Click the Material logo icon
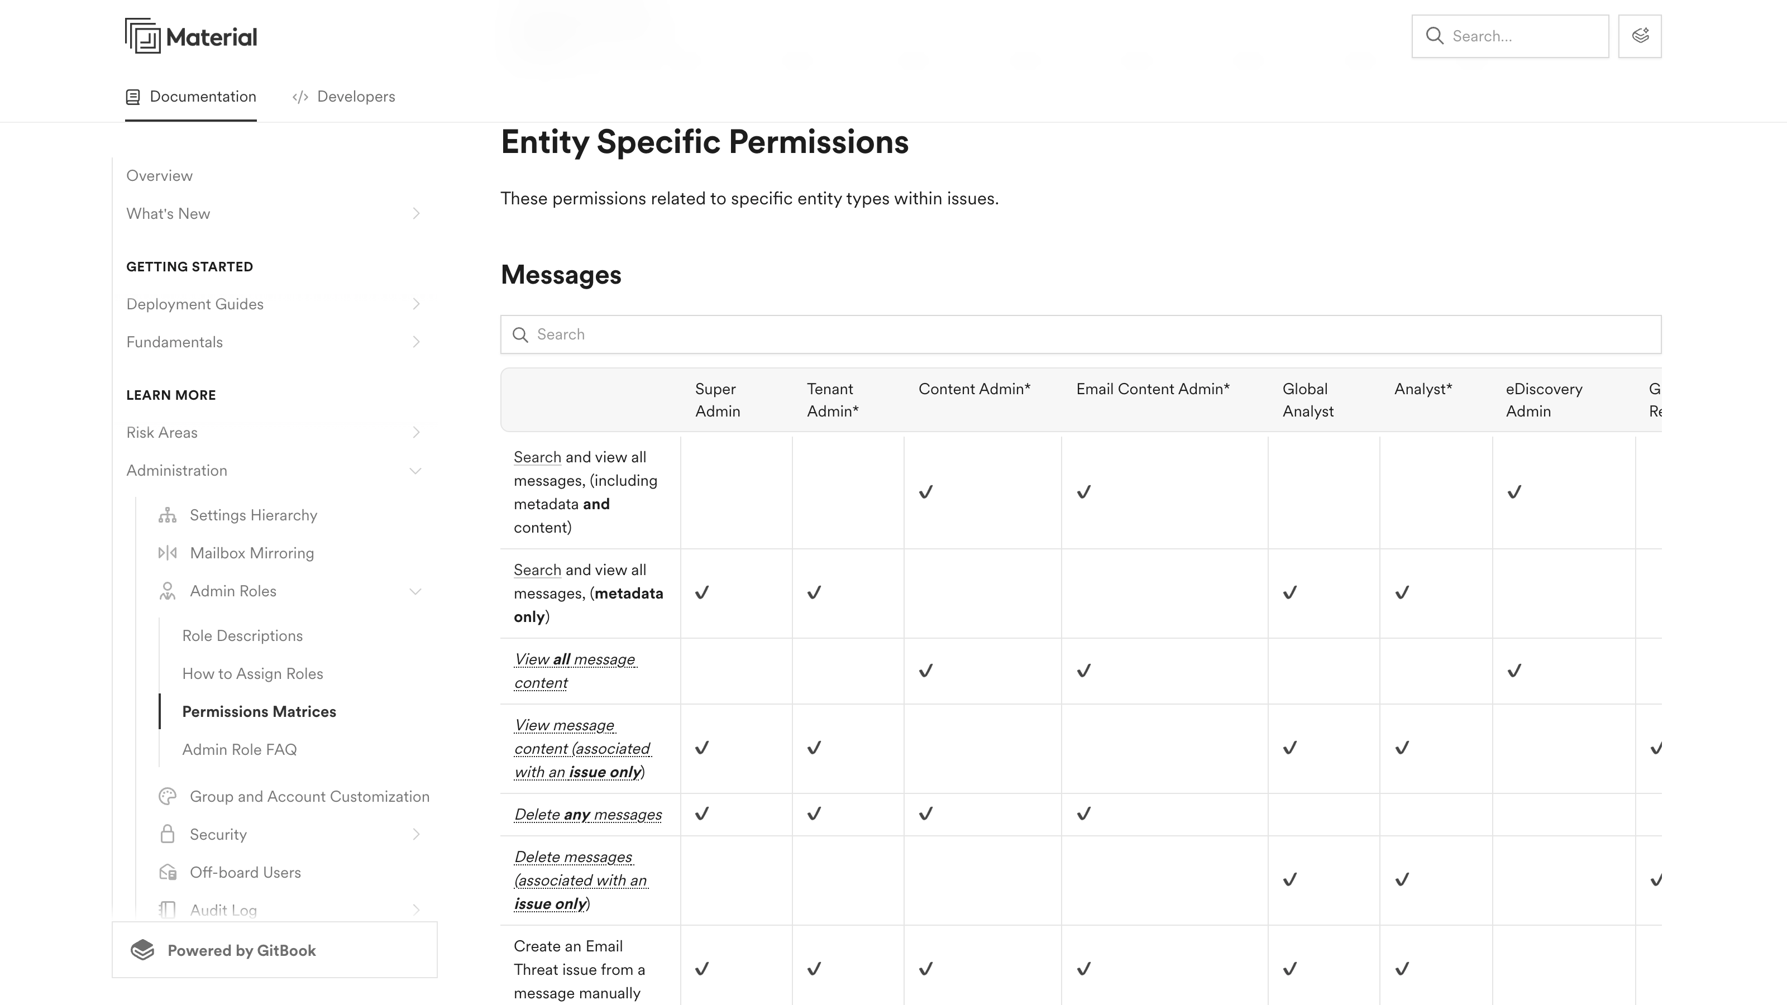The height and width of the screenshot is (1005, 1787). (143, 36)
